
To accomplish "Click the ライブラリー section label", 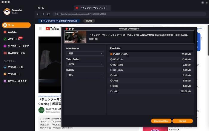I will click(x=10, y=61).
